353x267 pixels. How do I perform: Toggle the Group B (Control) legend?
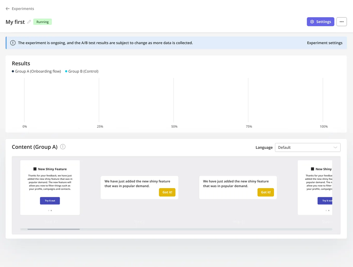click(81, 71)
